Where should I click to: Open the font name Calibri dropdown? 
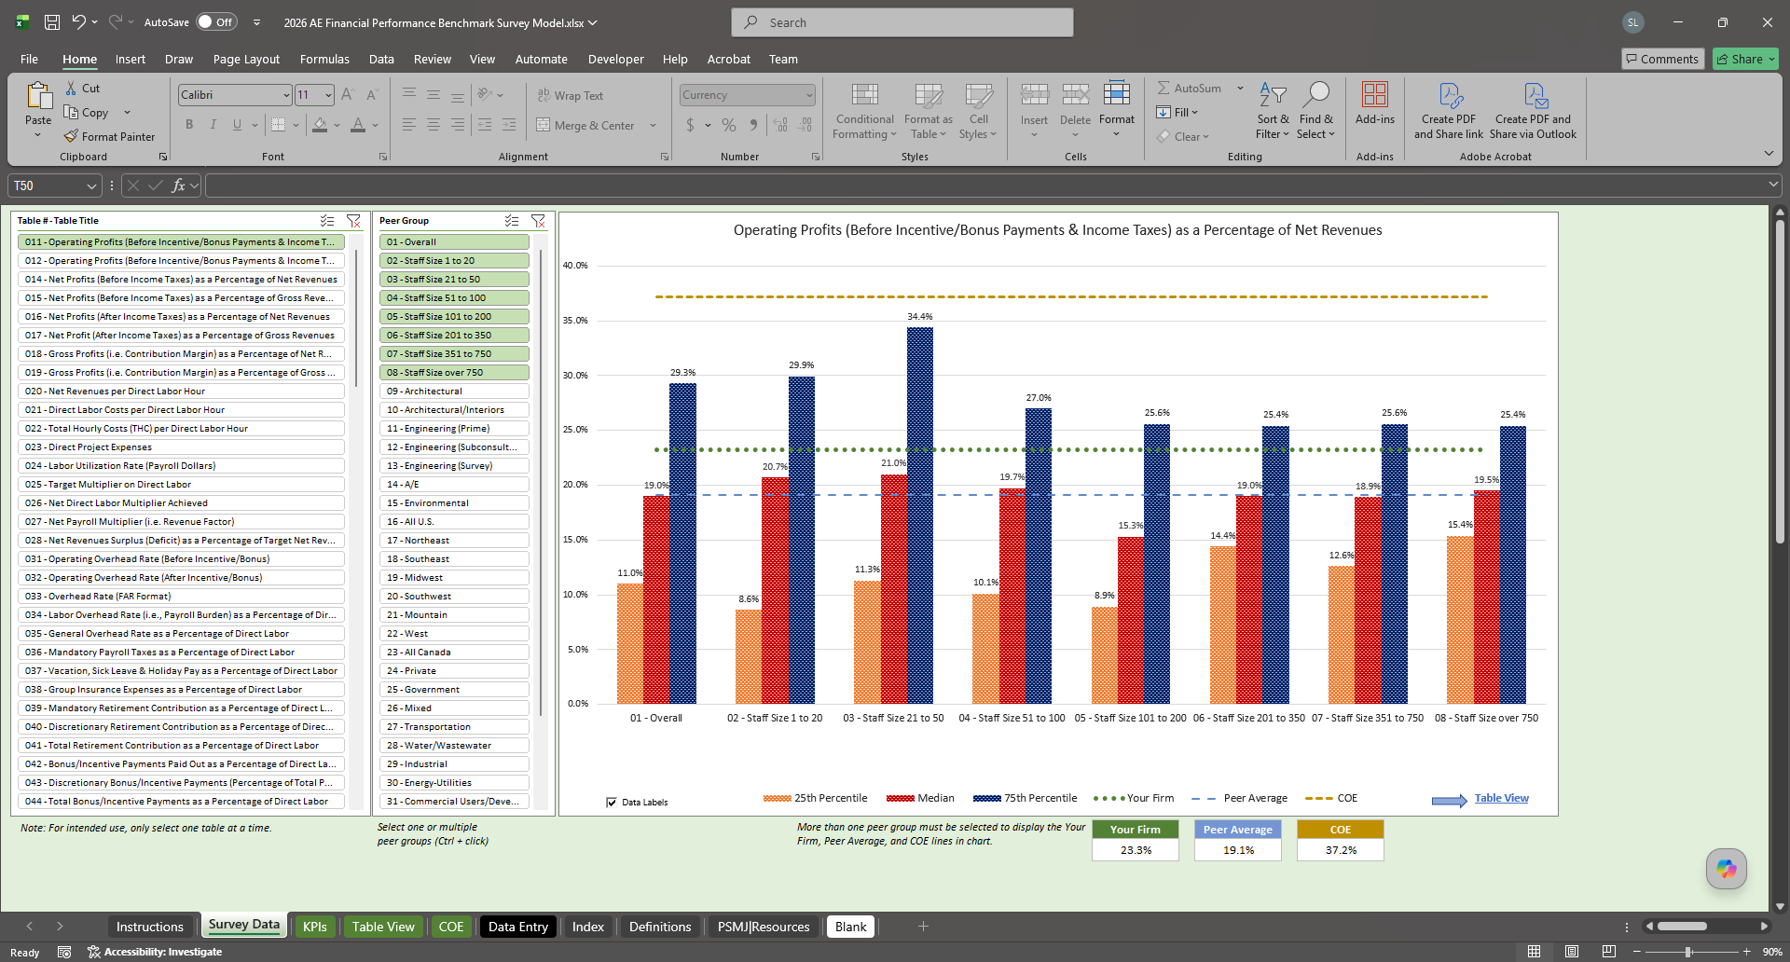click(286, 95)
